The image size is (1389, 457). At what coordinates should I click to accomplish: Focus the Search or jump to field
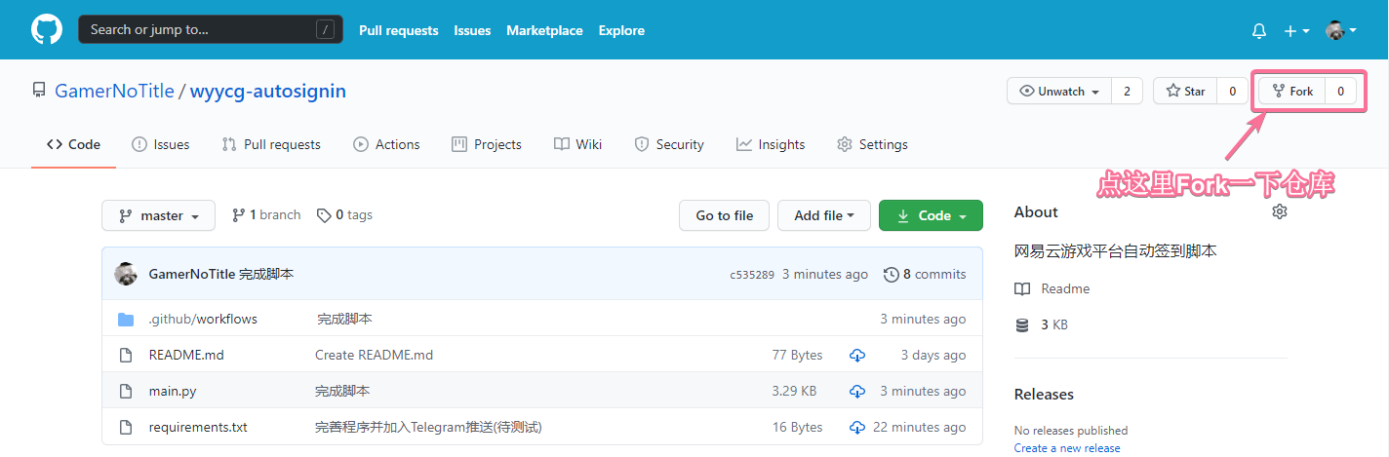point(211,29)
